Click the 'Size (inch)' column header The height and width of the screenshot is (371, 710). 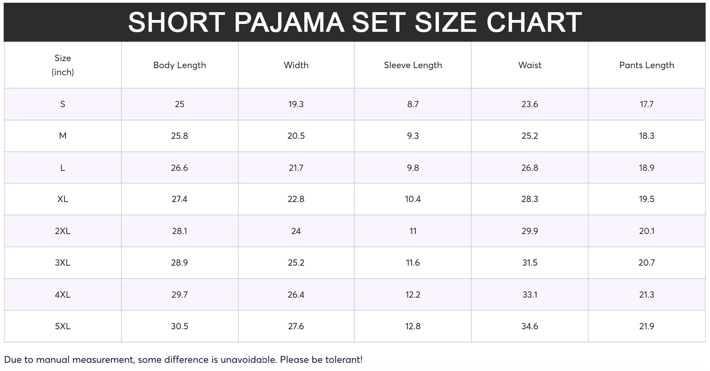tap(63, 65)
